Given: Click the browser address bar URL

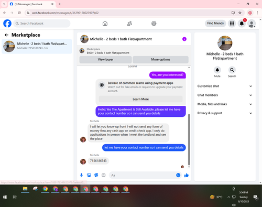Looking at the screenshot, I should pyautogui.click(x=65, y=13).
